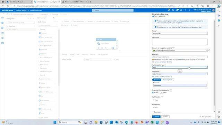Screen dimensions: 222x125
Task: Open Microsoft Edge from the taskbar
Action: tap(126, 122)
